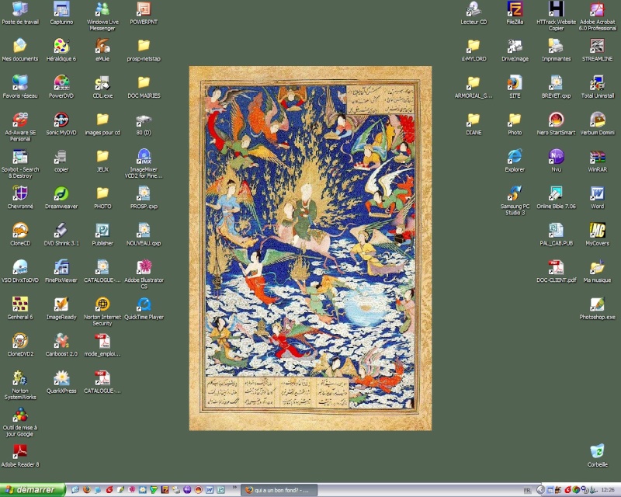Launch Word from Quick Launch bar
The image size is (621, 497).
(x=210, y=490)
